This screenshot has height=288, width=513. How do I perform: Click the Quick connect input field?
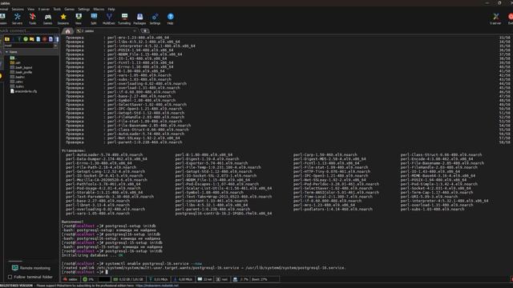(x=29, y=30)
